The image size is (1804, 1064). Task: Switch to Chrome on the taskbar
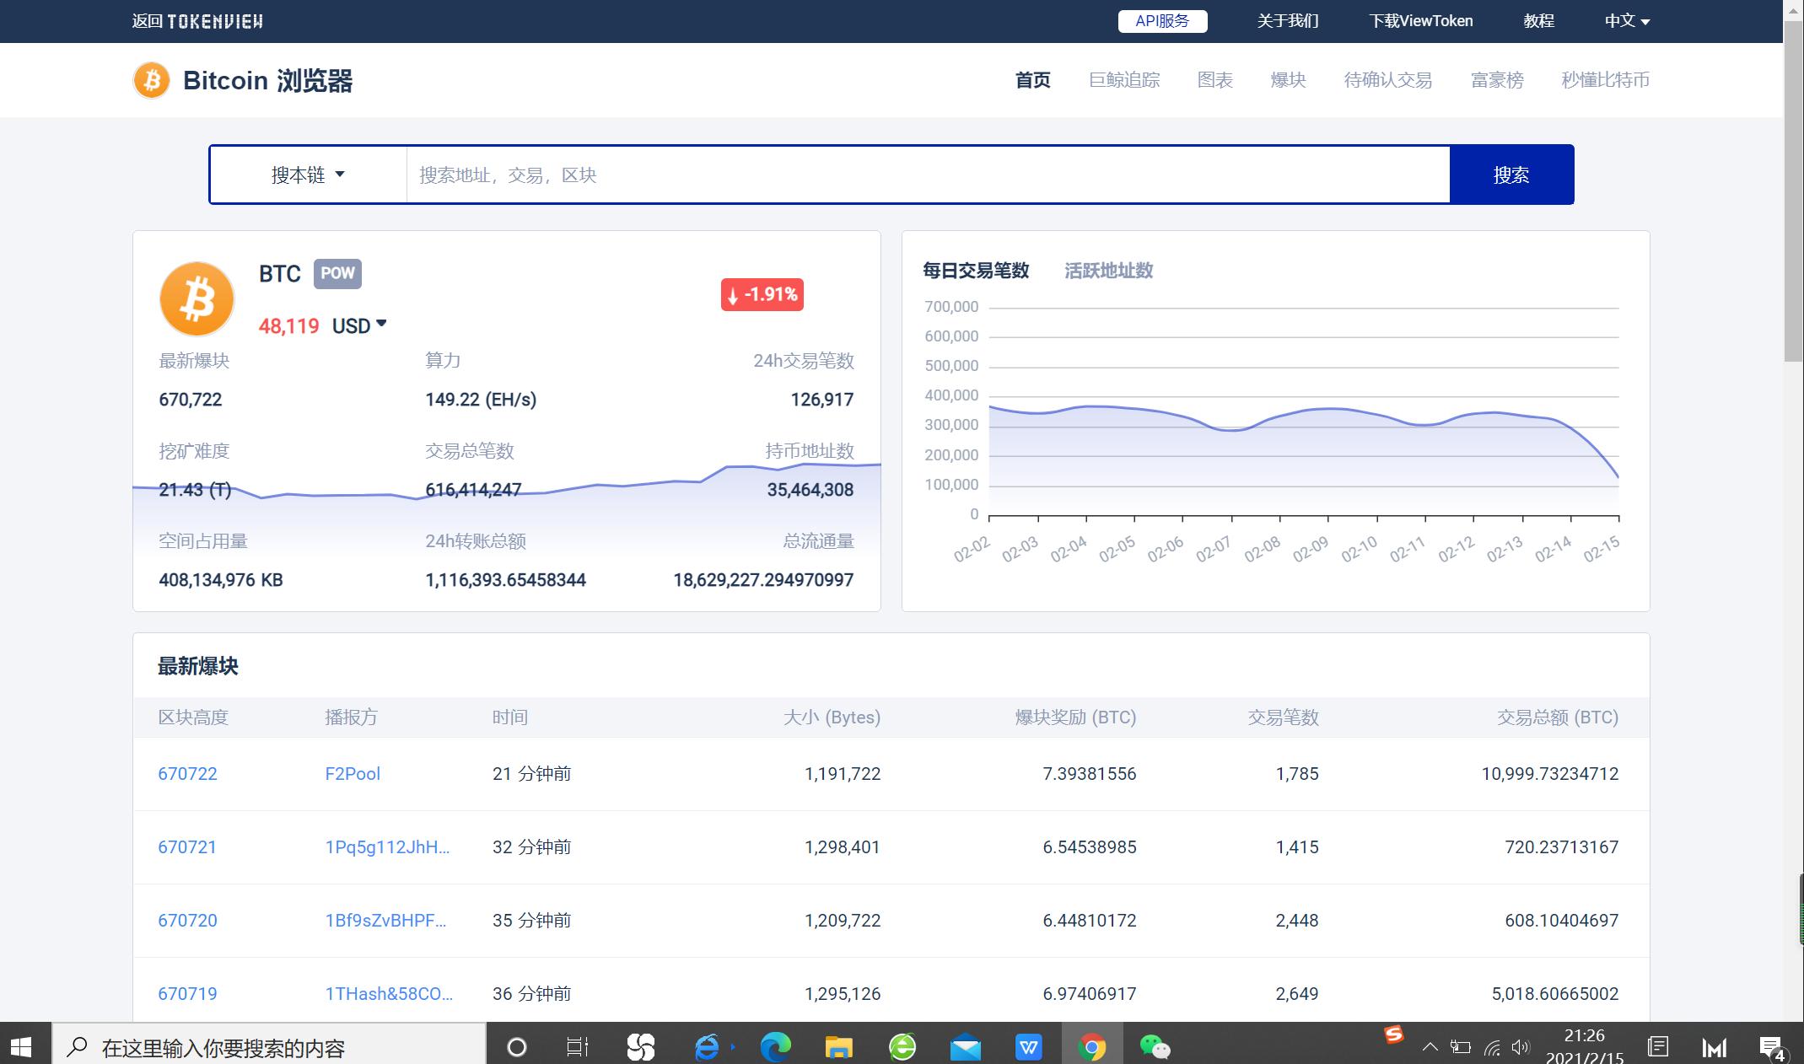click(x=1091, y=1047)
